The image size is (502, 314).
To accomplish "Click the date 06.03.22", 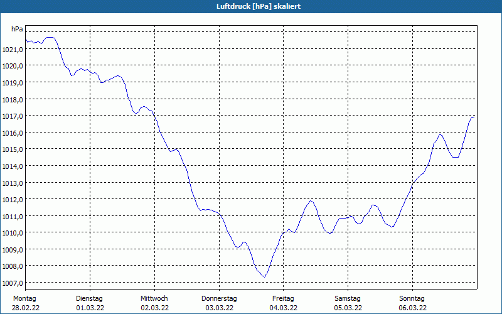I will tap(413, 308).
